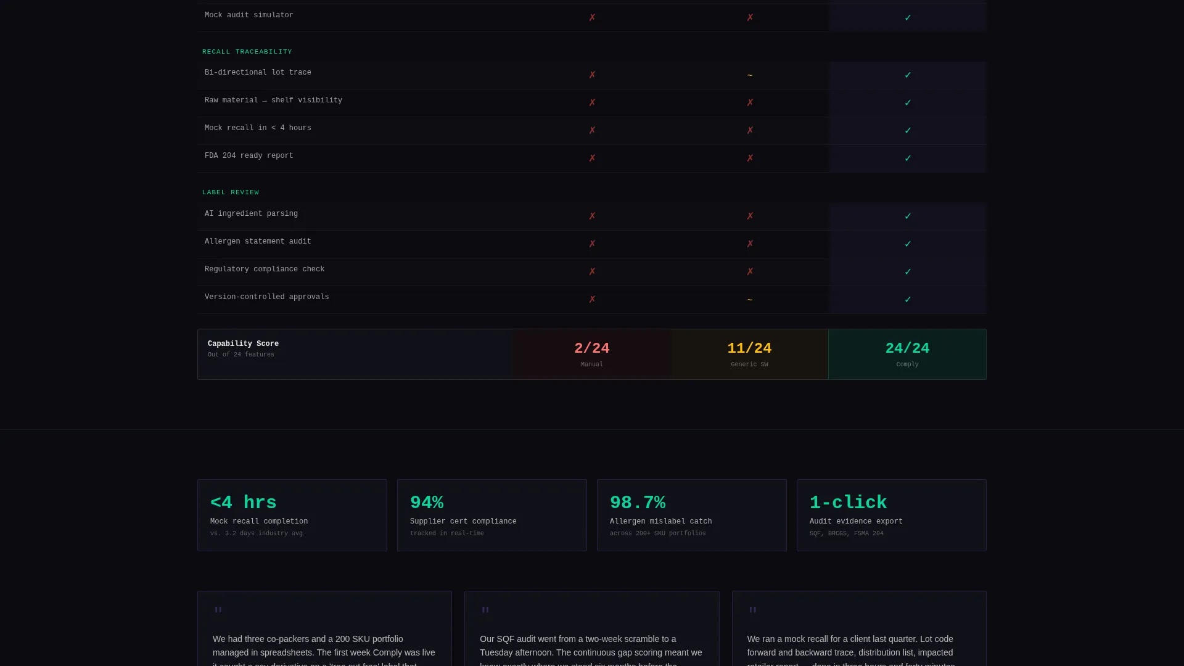Screen dimensions: 1184x666
Task: Click the Raw material shelf visibility label
Action: tap(273, 101)
